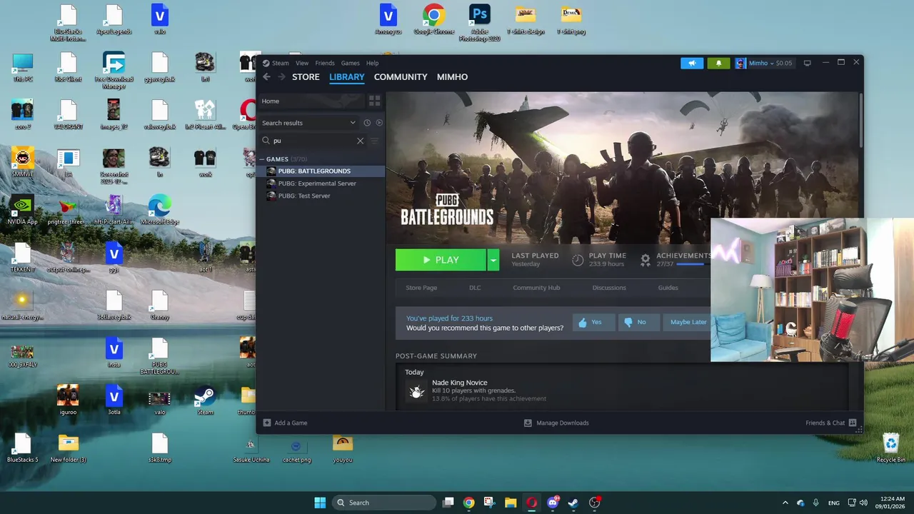Image resolution: width=914 pixels, height=514 pixels.
Task: Open Task View on the taskbar
Action: (448, 503)
